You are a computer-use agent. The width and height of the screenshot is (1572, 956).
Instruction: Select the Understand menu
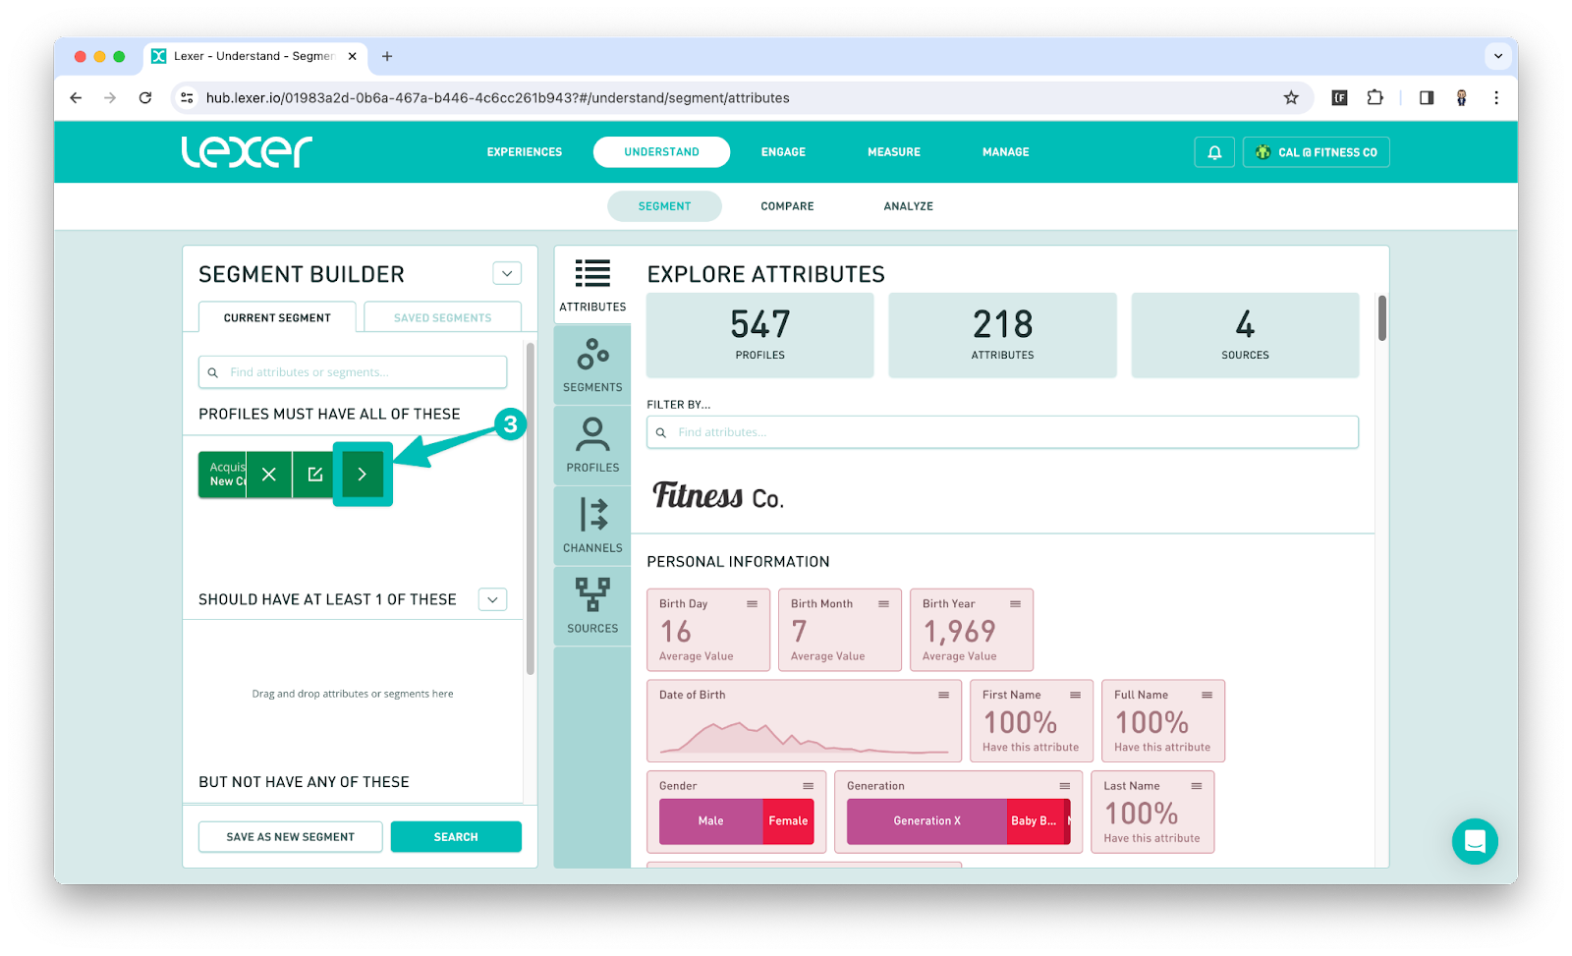661,152
